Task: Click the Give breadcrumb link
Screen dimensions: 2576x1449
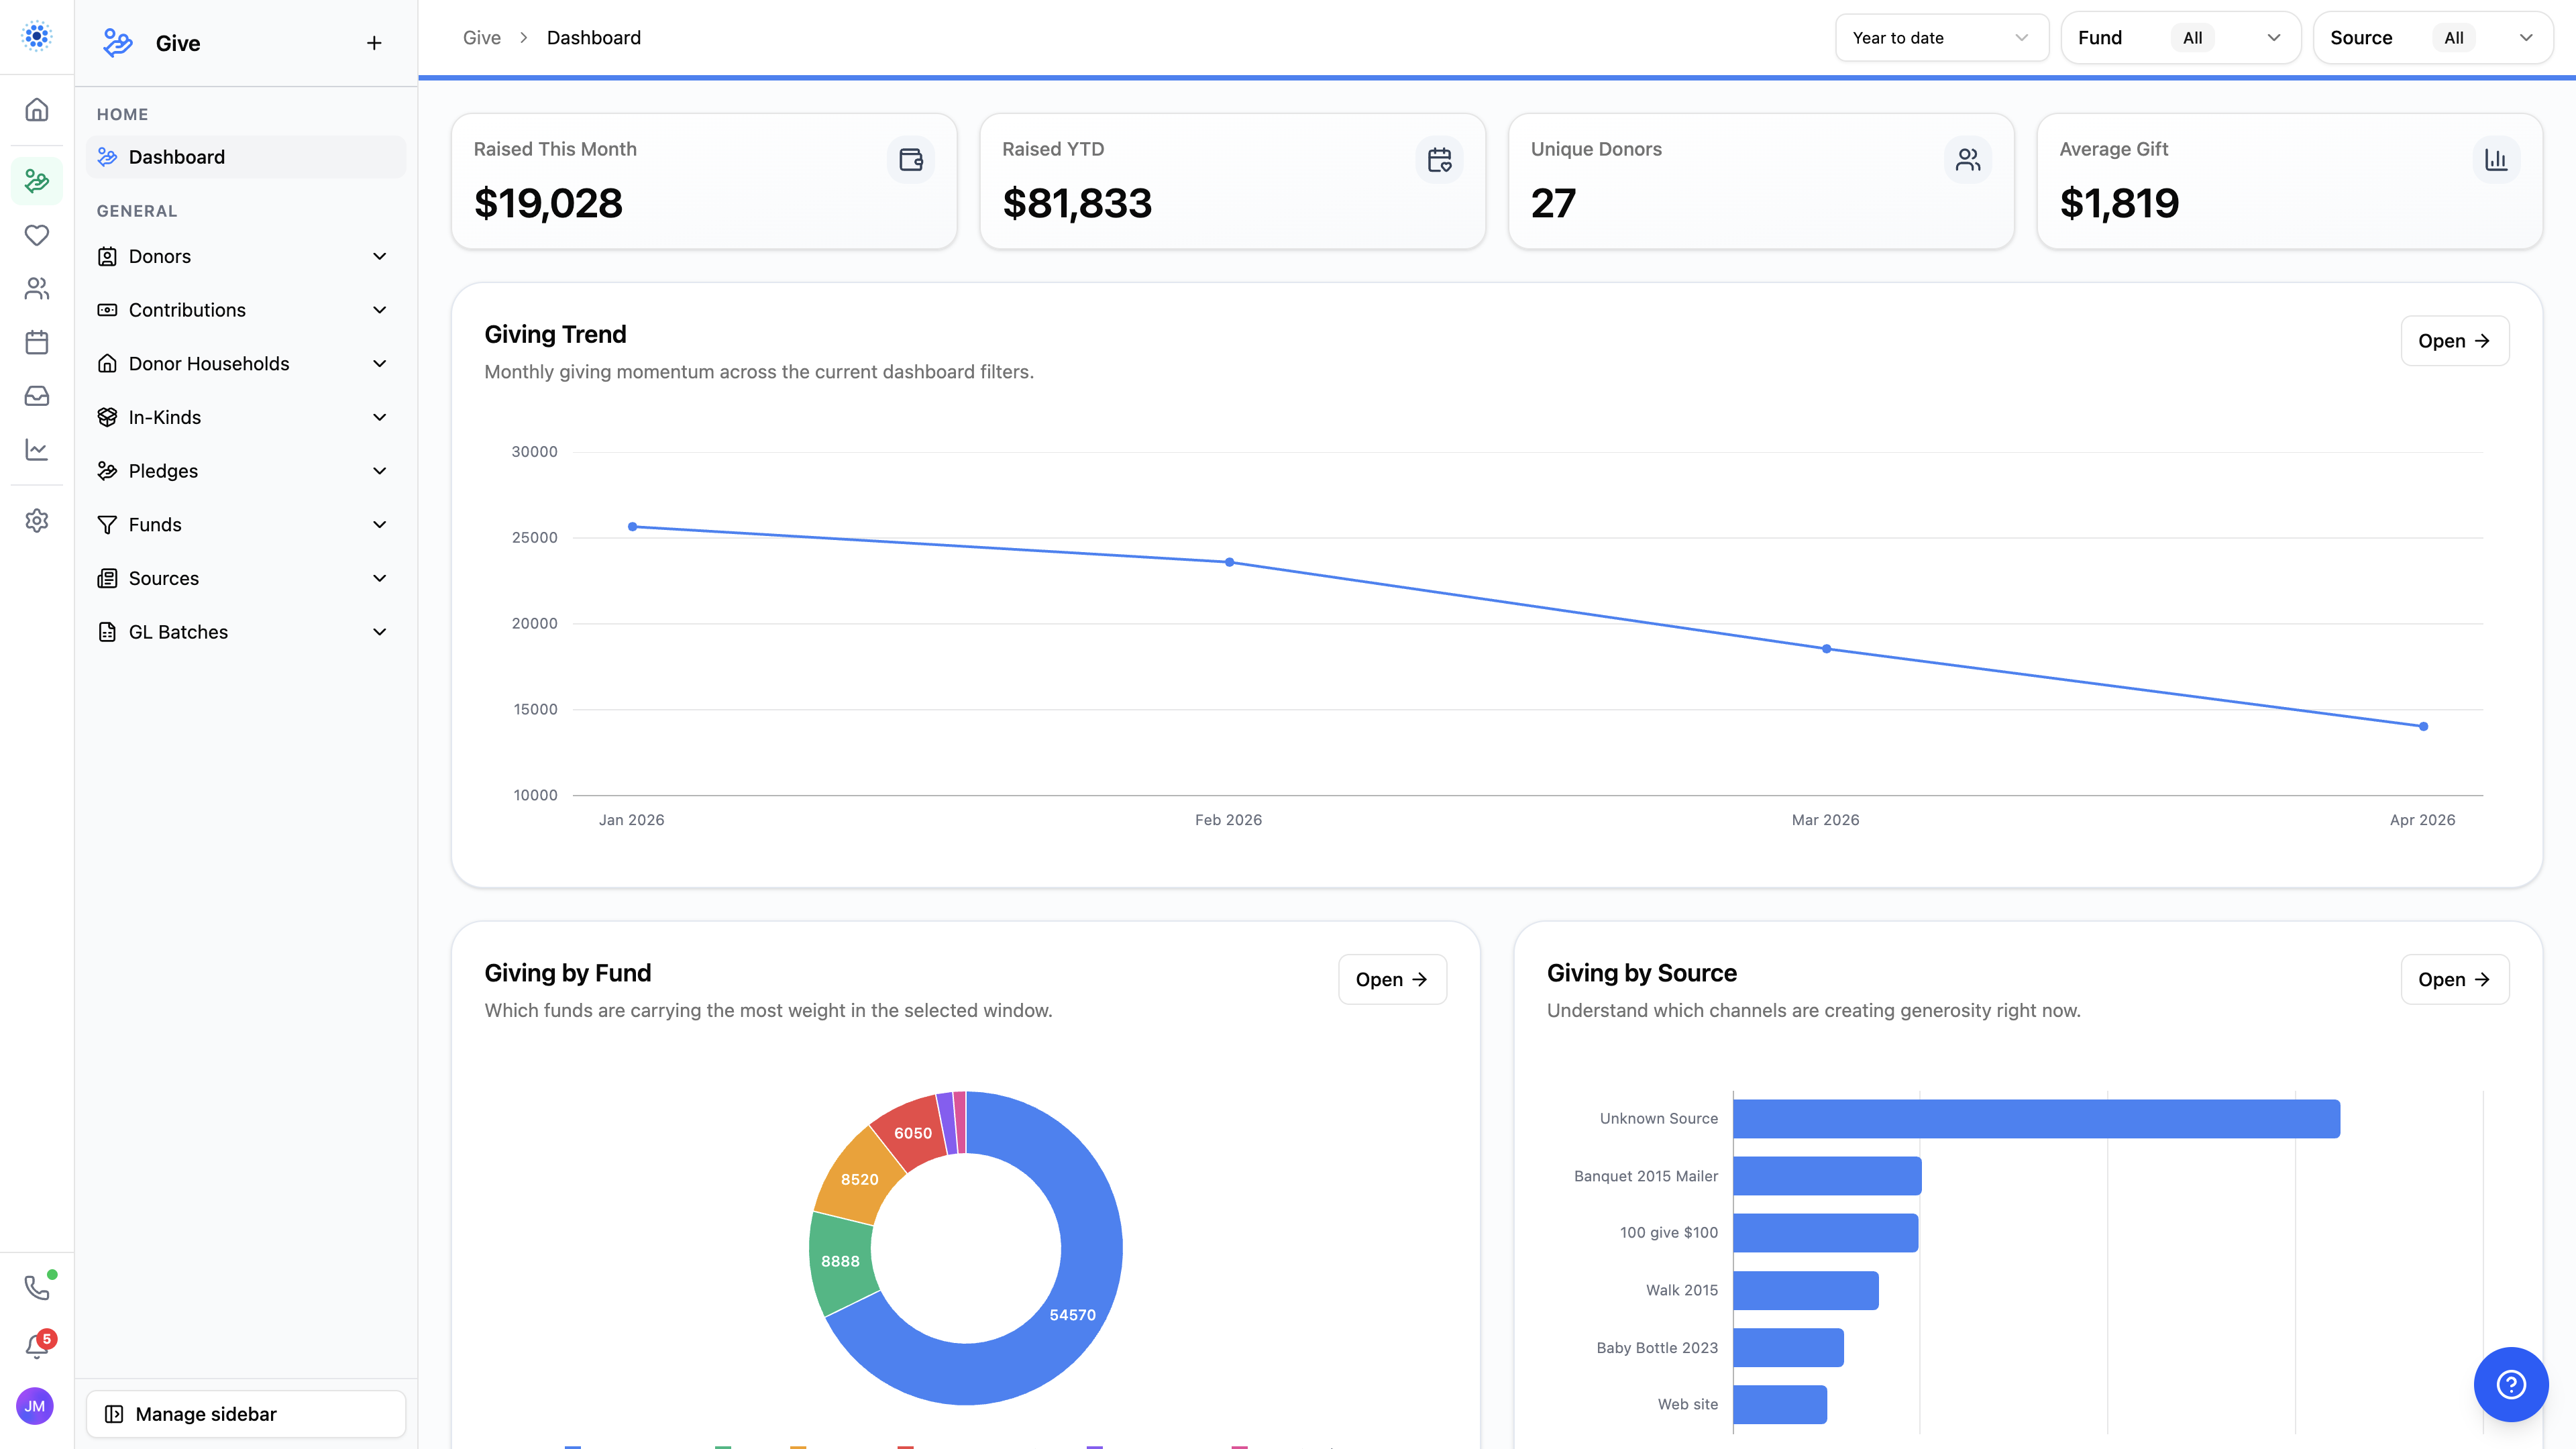Action: pyautogui.click(x=481, y=37)
